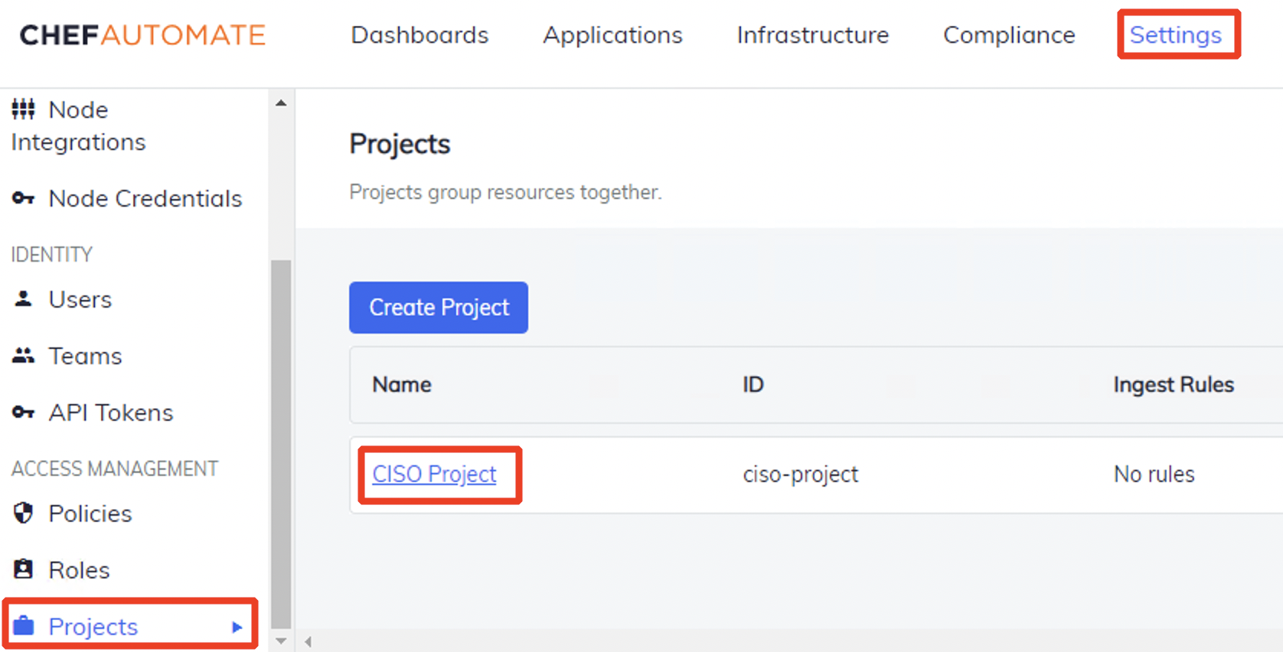Viewport: 1283px width, 652px height.
Task: Open the Dashboards tab
Action: tap(420, 35)
